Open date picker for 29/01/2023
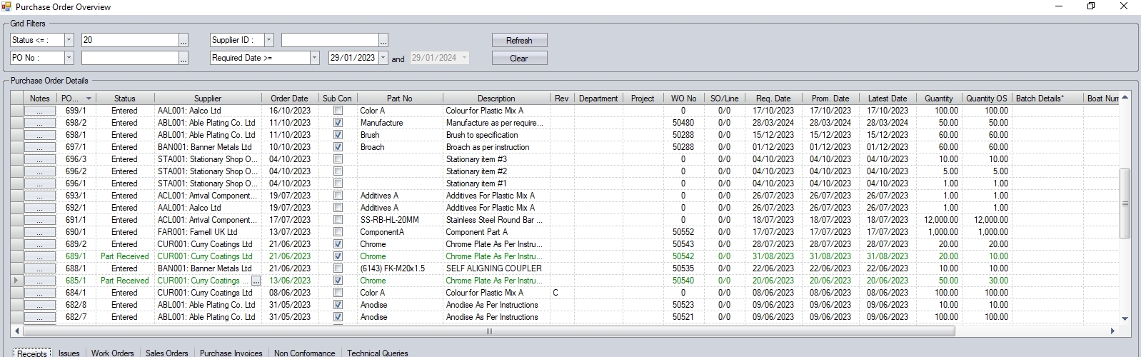 [383, 58]
